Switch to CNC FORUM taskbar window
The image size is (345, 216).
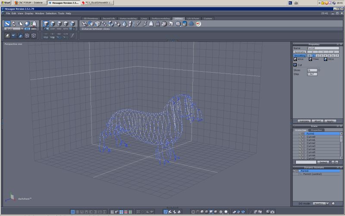[30, 3]
